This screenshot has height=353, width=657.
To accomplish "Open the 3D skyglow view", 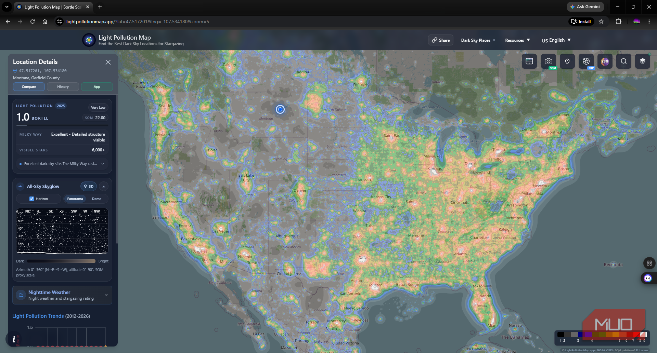I will click(89, 186).
